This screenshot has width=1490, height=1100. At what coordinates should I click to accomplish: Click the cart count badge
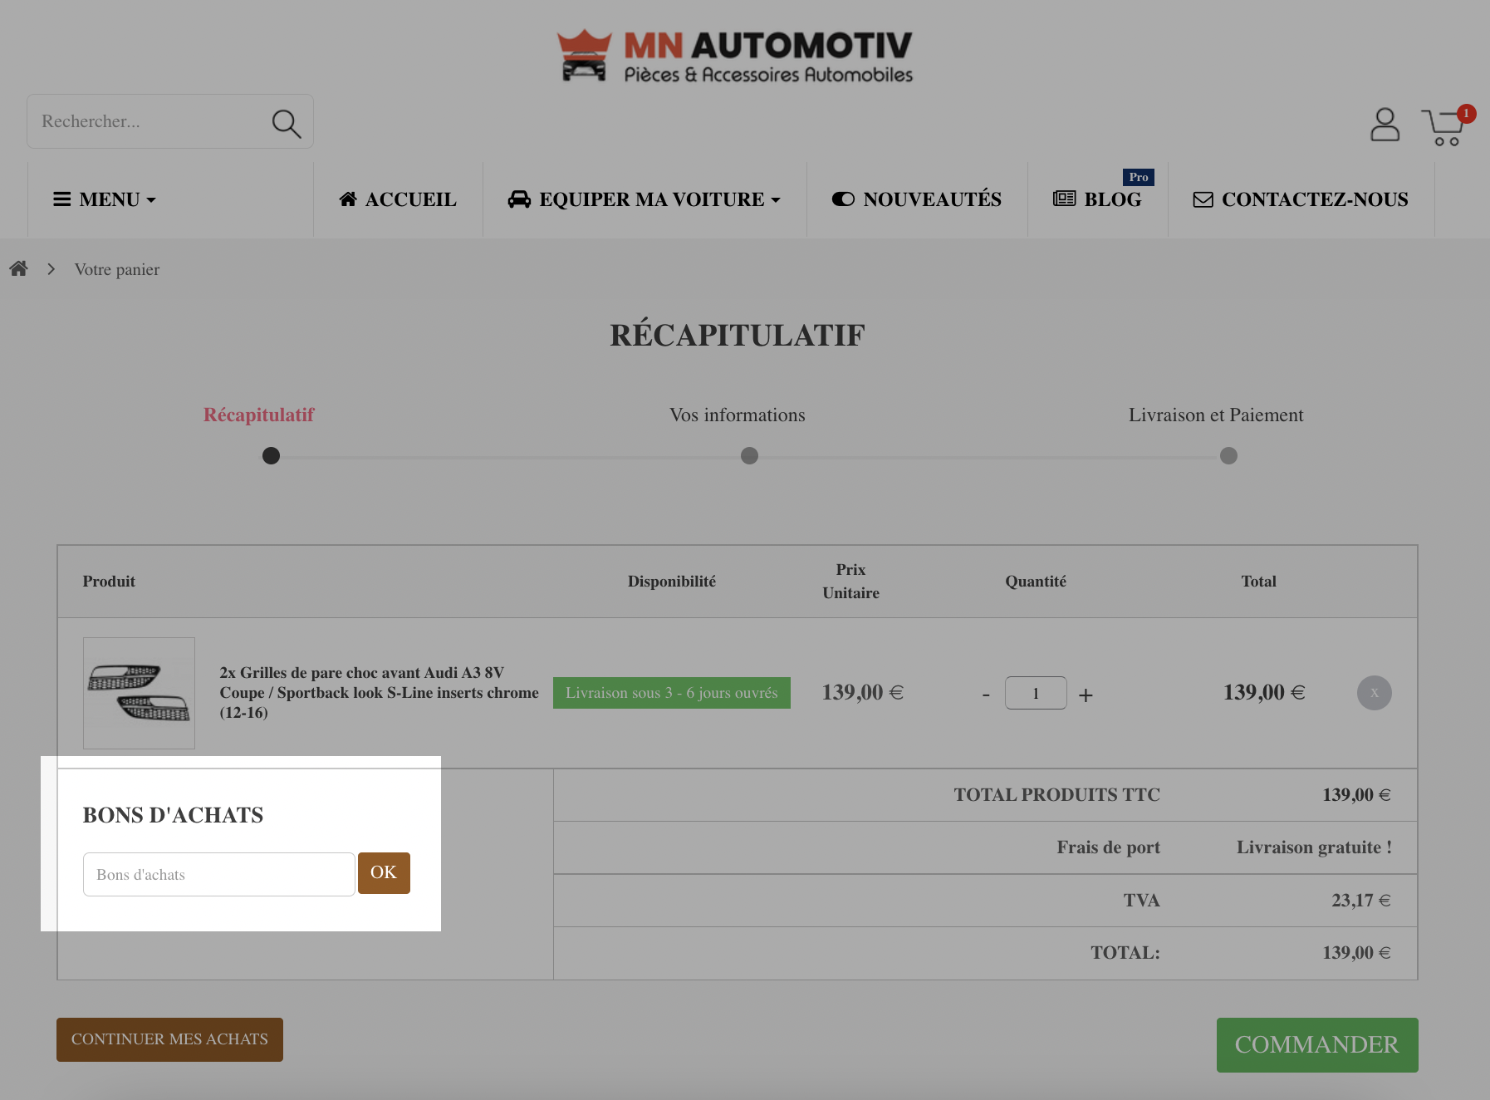(x=1467, y=114)
